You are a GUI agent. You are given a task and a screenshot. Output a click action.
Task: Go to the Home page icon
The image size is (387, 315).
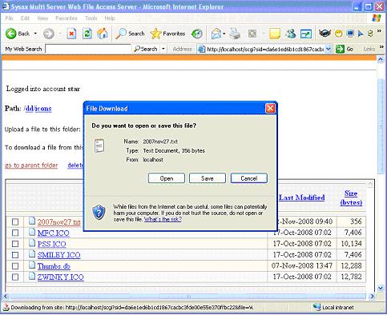coord(103,34)
